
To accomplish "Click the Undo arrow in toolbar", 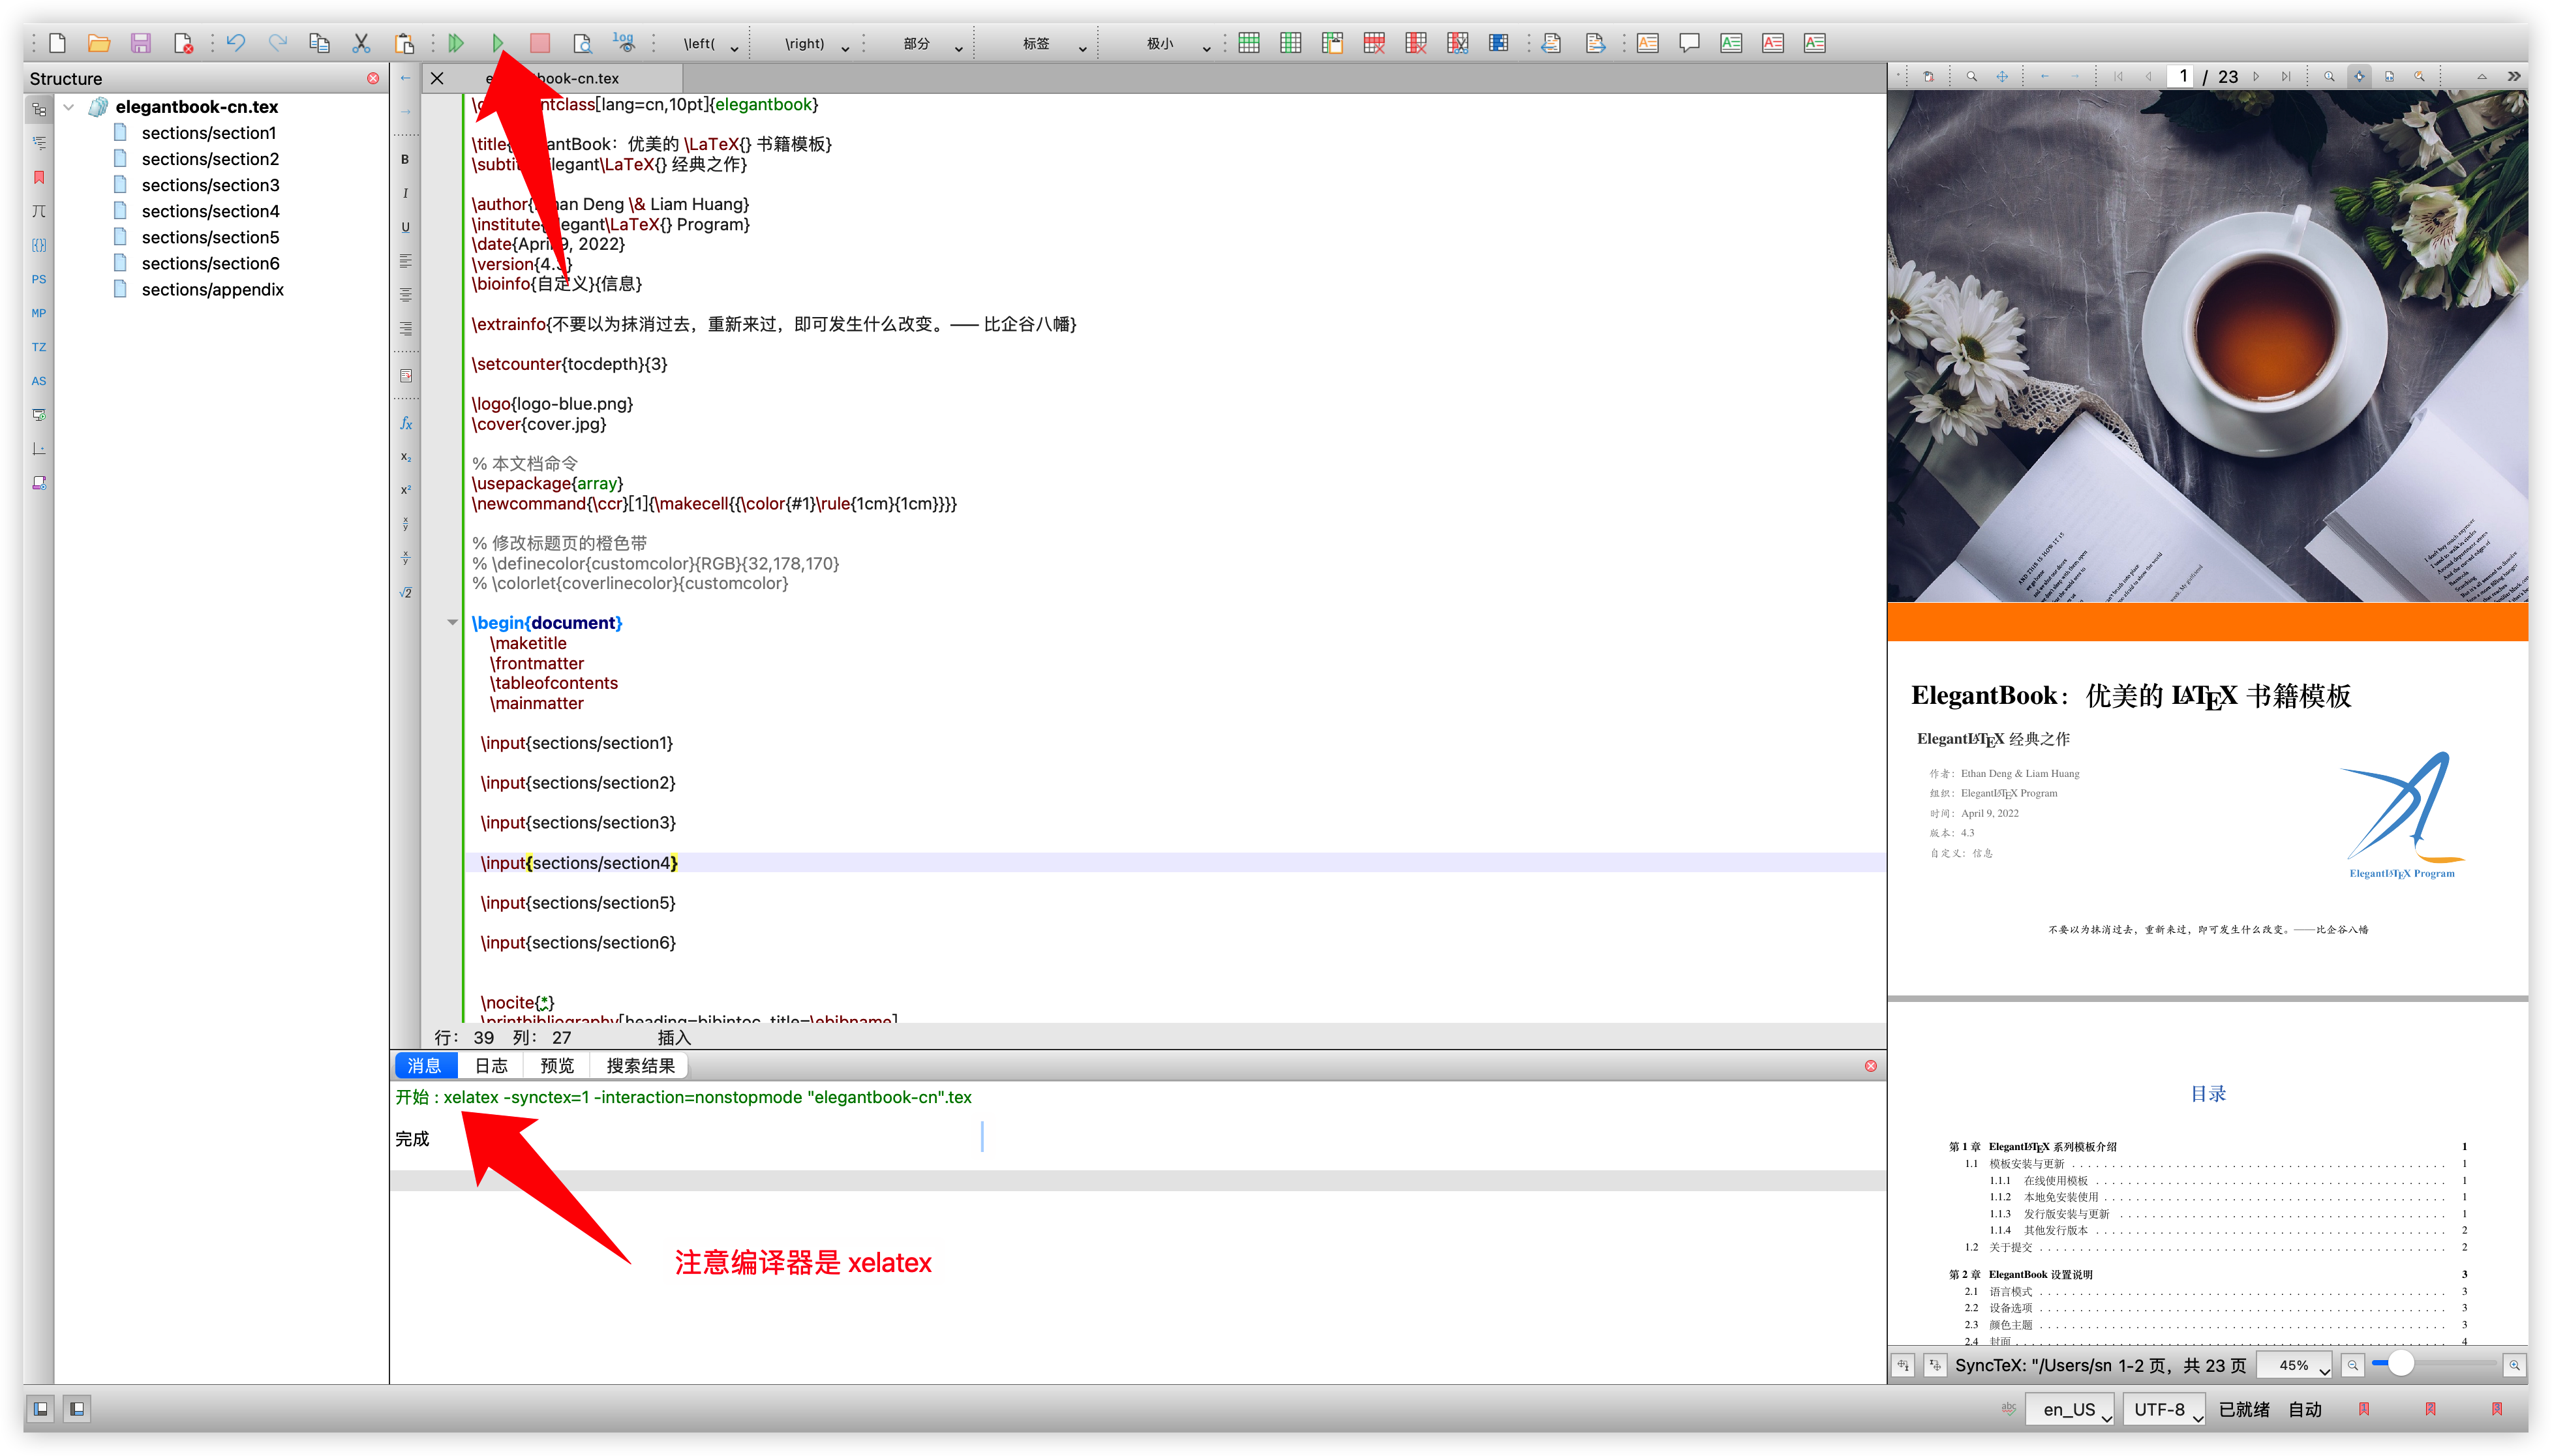I will click(236, 43).
